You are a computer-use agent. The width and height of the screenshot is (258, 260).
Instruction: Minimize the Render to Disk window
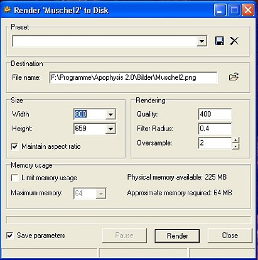pos(220,10)
